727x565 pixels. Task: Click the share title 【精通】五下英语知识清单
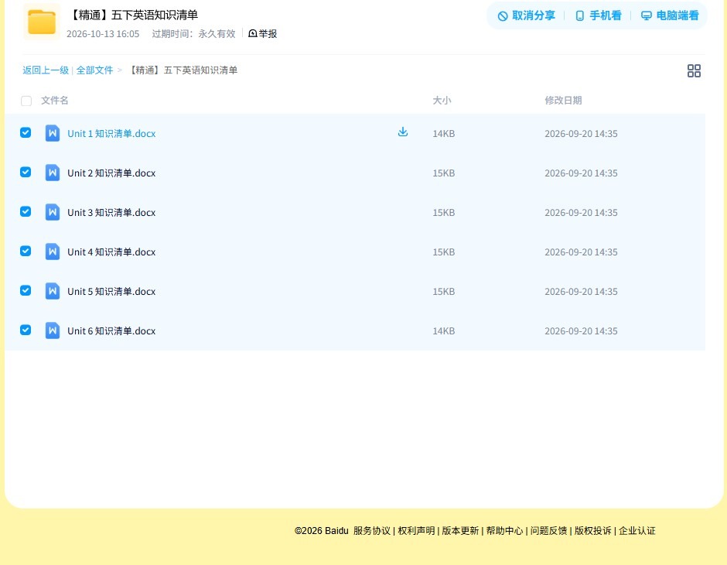pyautogui.click(x=133, y=15)
